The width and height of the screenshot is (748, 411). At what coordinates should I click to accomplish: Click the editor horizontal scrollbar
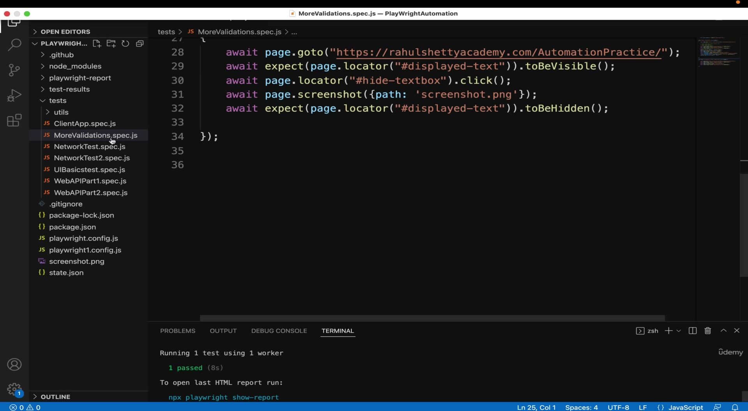pyautogui.click(x=432, y=318)
